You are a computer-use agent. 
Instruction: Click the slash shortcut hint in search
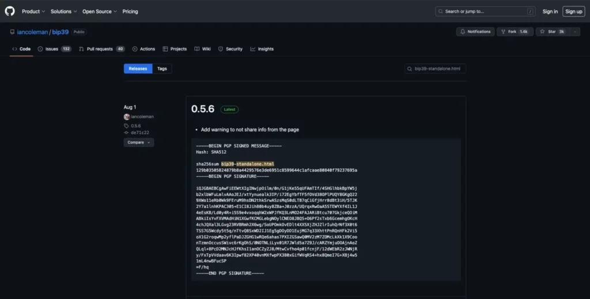(x=530, y=12)
